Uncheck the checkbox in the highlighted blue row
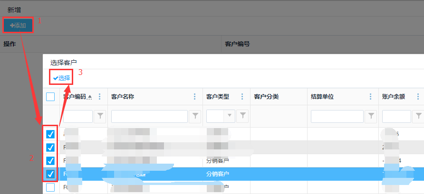Image resolution: width=424 pixels, height=194 pixels. click(x=50, y=174)
